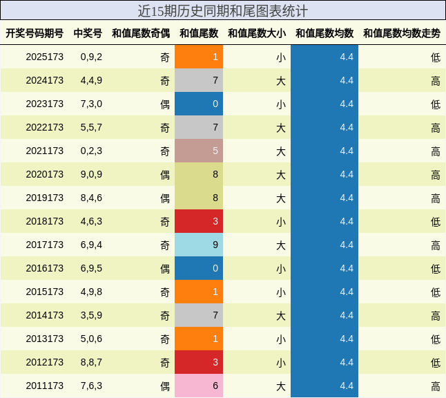Click the 和值尾数 column header
The image size is (446, 398).
coord(199,33)
